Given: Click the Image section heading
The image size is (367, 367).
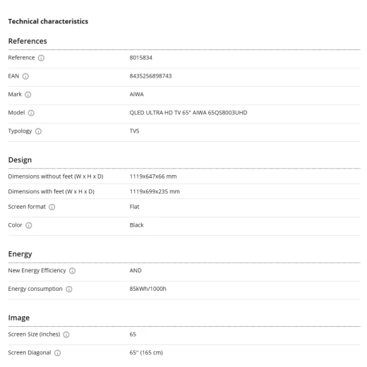Looking at the screenshot, I should 19,318.
